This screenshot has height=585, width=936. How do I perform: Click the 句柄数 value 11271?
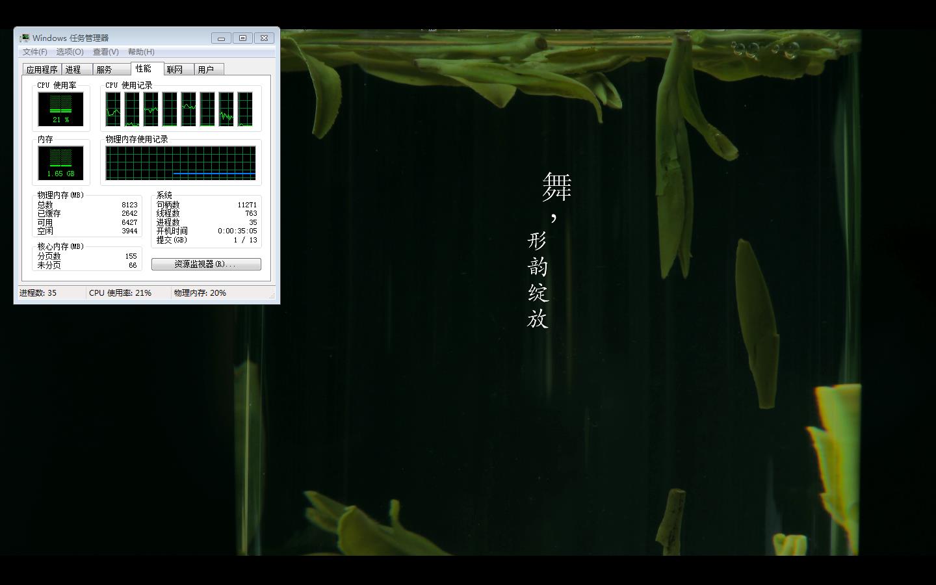[x=247, y=205]
